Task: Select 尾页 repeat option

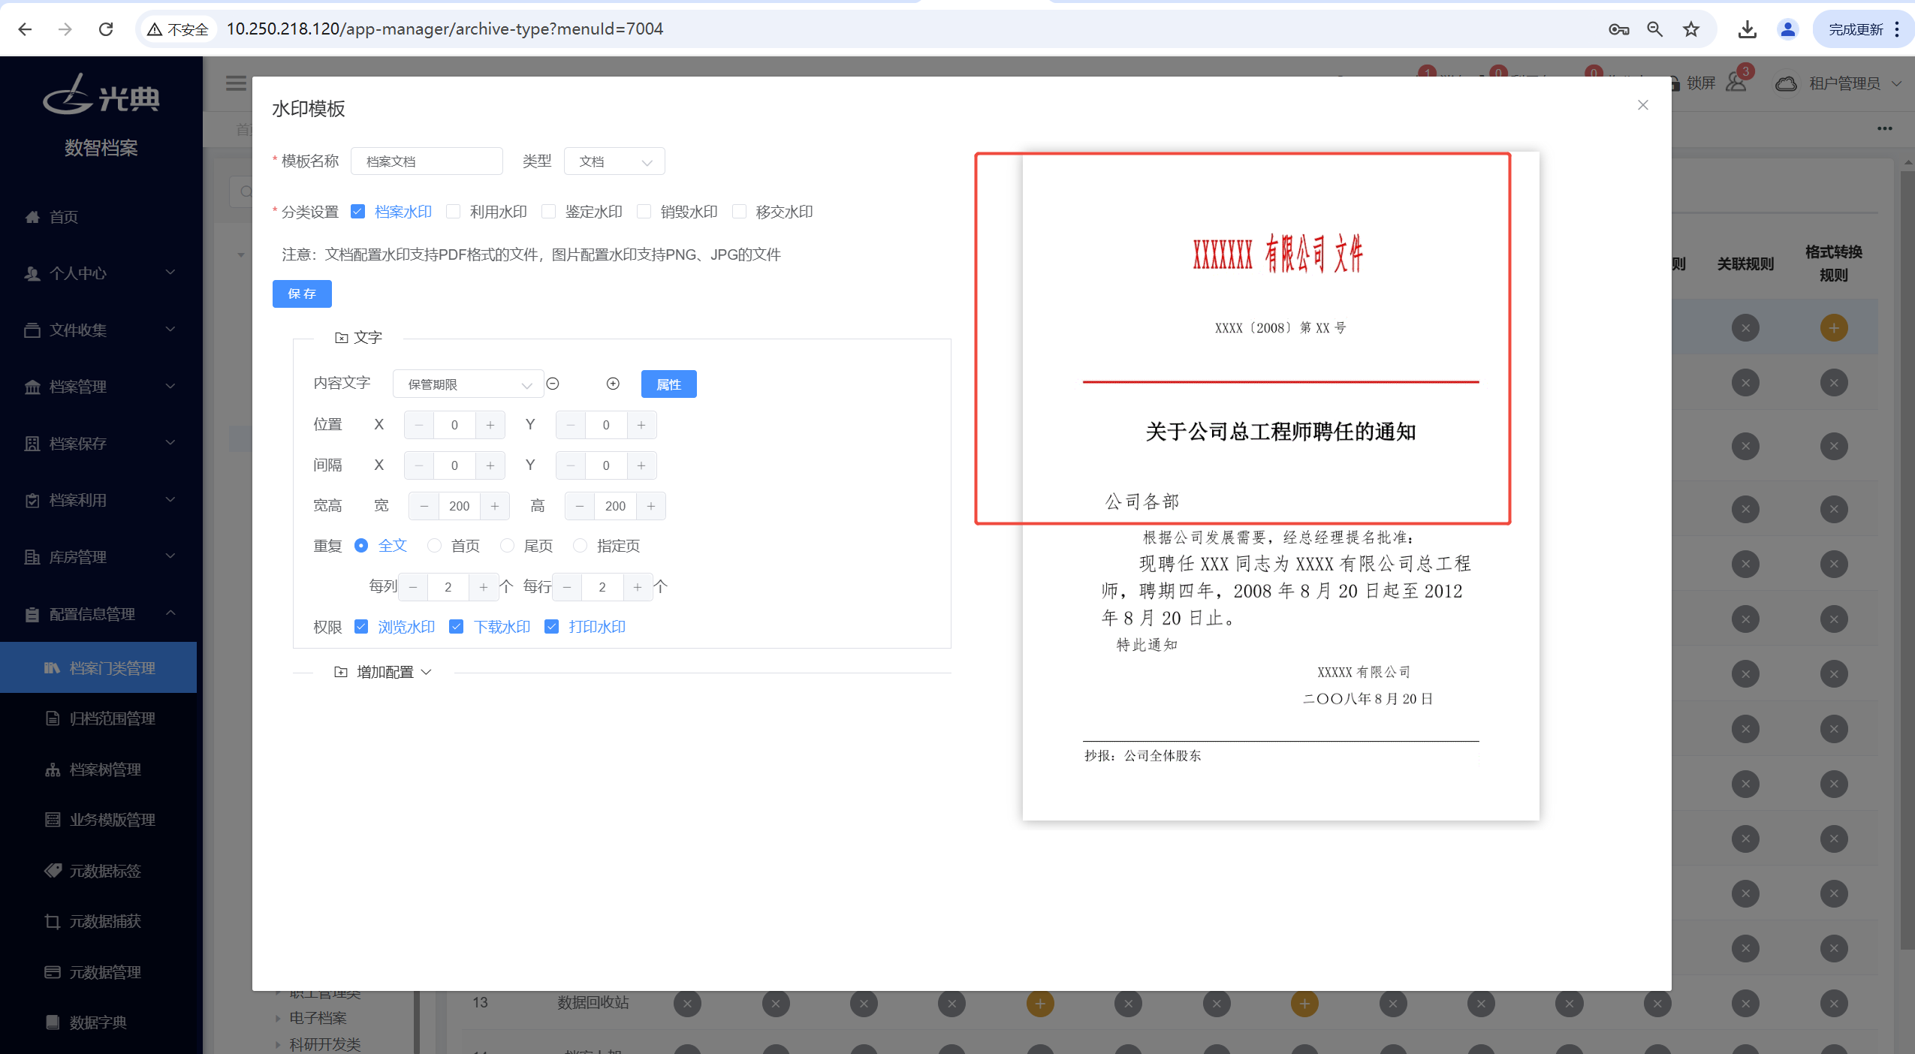Action: tap(507, 546)
